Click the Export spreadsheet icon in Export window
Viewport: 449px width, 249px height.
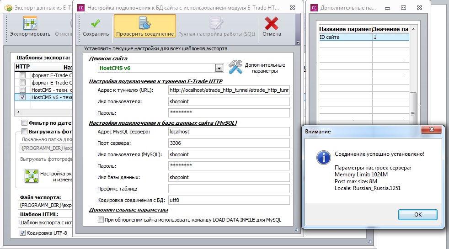pos(30,23)
